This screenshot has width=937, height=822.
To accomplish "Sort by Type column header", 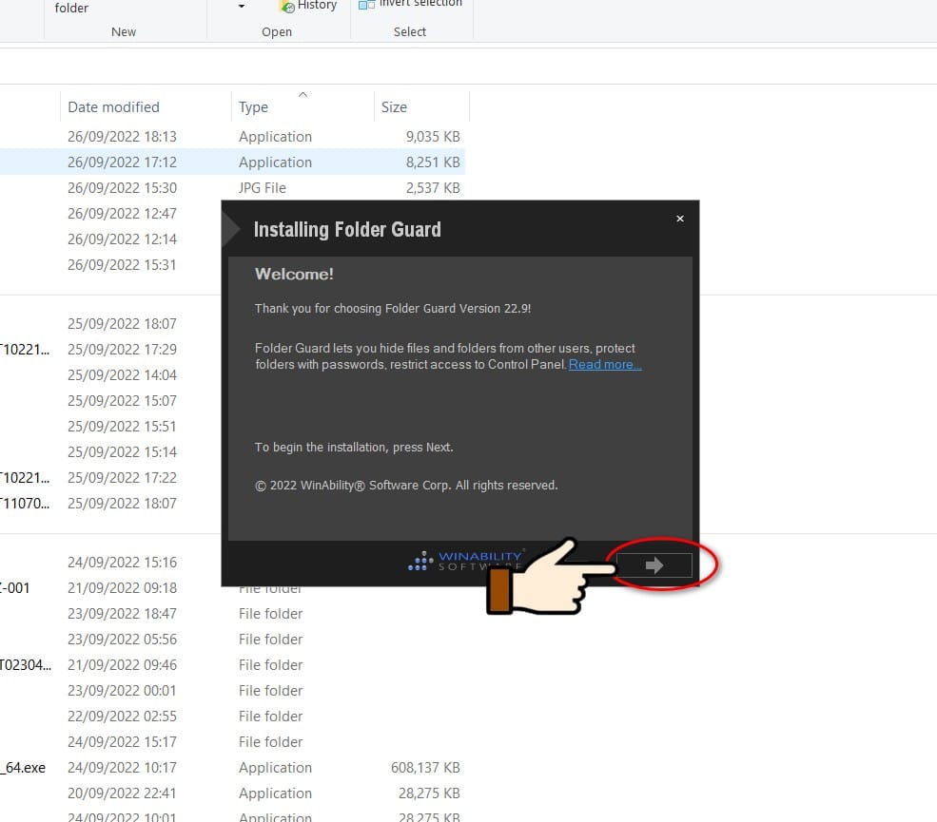I will pyautogui.click(x=253, y=106).
